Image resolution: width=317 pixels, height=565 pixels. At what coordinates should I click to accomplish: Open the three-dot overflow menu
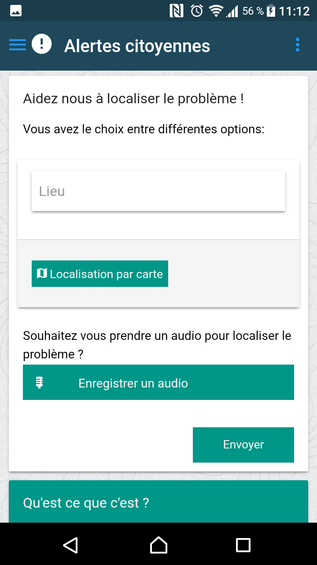coord(298,45)
